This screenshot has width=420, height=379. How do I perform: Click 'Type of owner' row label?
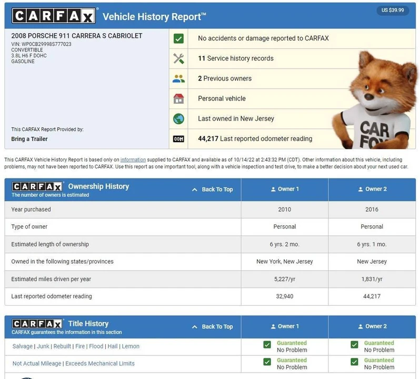pyautogui.click(x=29, y=226)
